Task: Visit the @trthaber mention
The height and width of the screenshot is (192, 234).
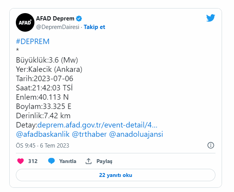Action: [x=89, y=134]
